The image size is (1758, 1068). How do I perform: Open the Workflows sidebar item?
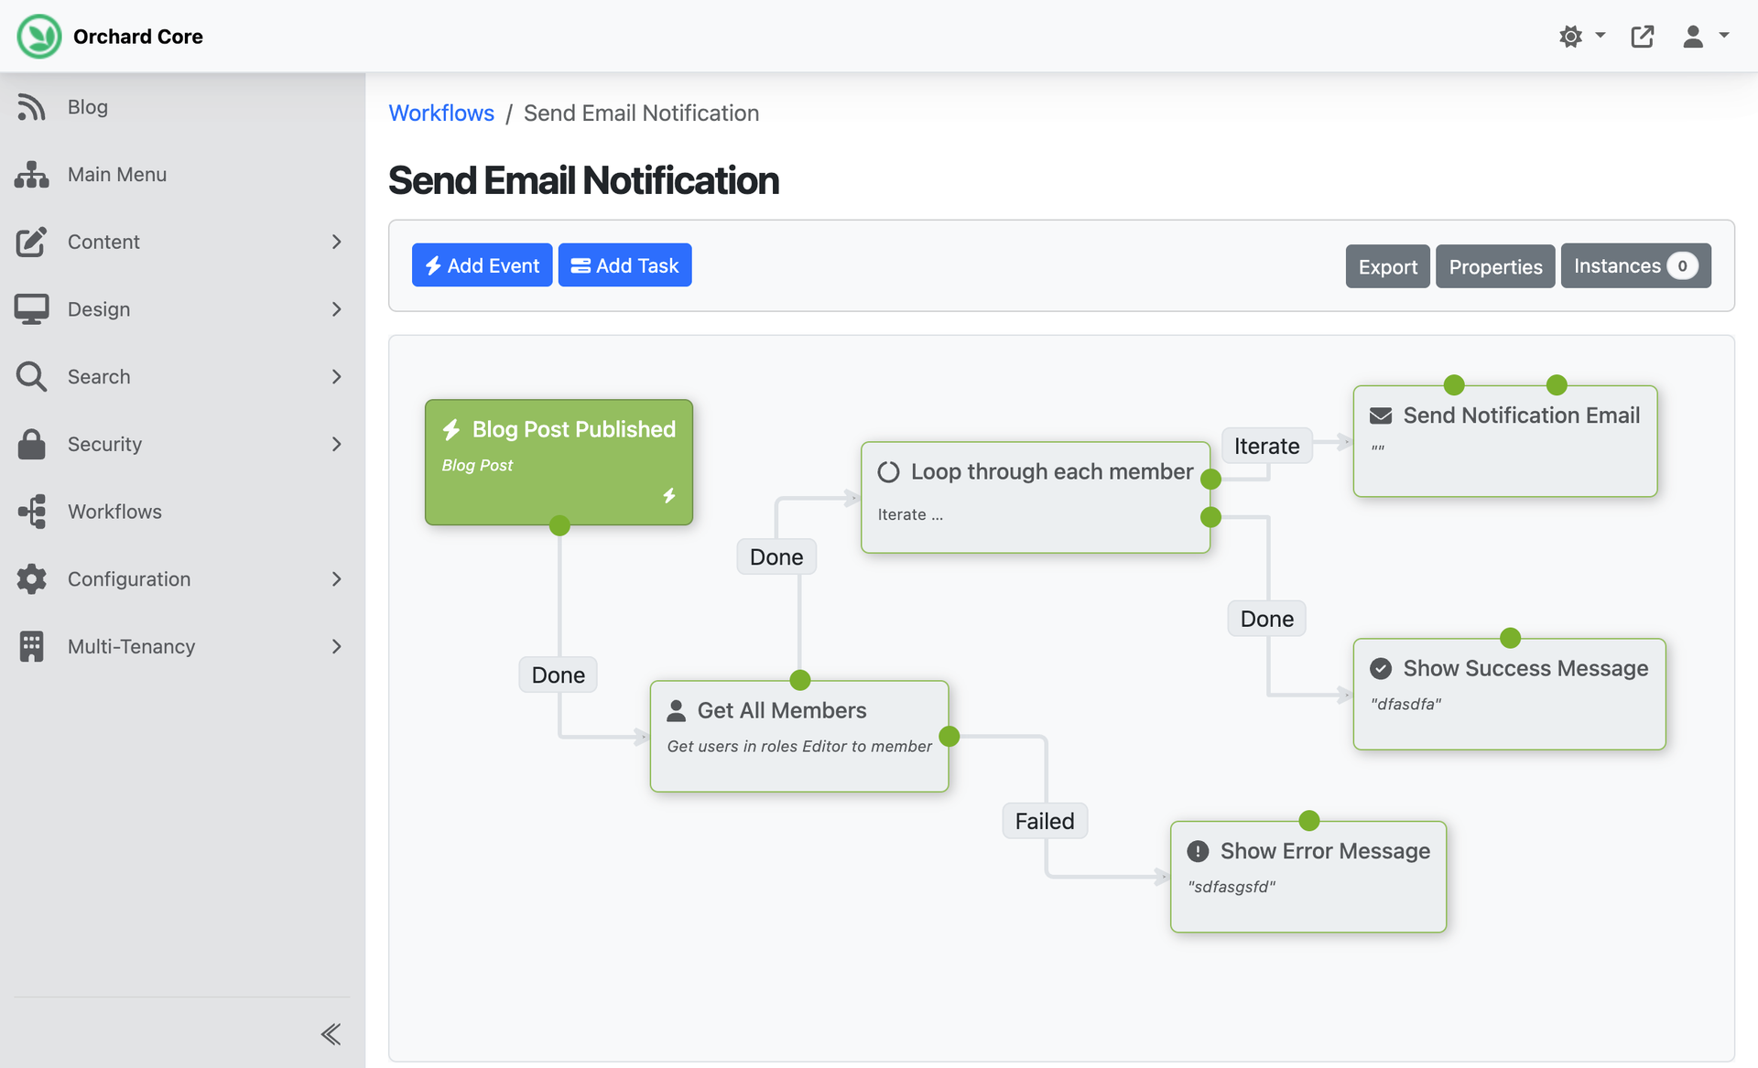click(x=182, y=512)
